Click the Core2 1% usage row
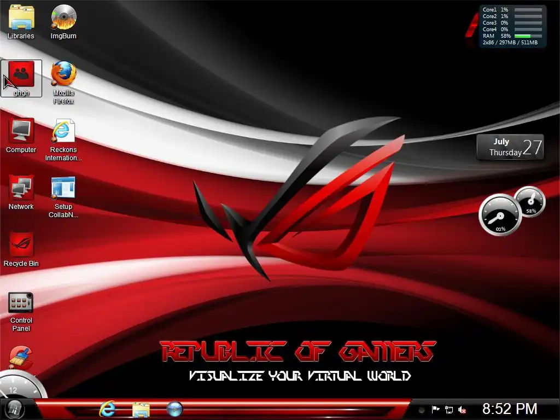Viewport: 560px width, 420px height. (x=512, y=16)
